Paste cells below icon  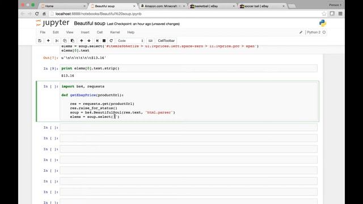click(x=73, y=41)
